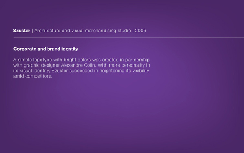The image size is (244, 153).
Task: Click the word "brand" in bold heading
Action: 54,49
